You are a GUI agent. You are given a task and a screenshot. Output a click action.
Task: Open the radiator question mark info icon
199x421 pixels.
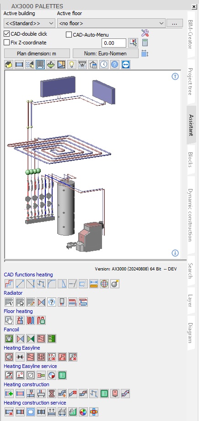pos(52,302)
